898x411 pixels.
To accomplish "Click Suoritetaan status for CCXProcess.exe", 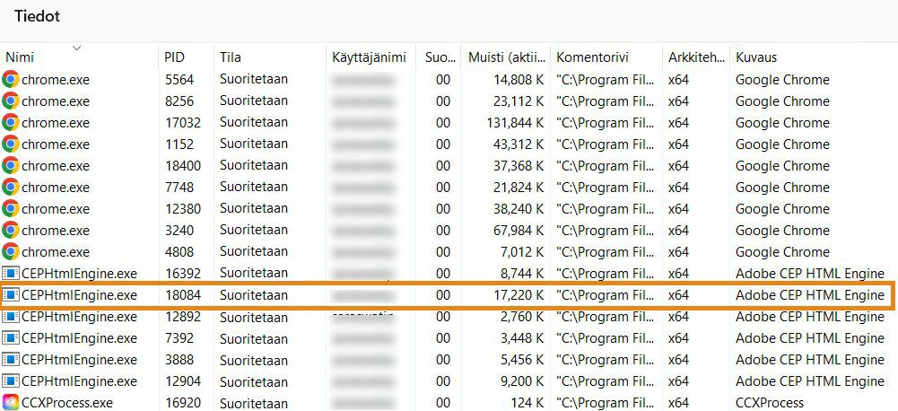I will tap(254, 402).
